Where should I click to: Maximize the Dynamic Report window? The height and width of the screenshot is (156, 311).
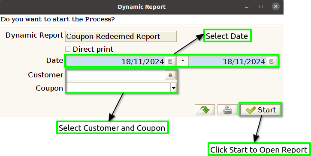coord(261,6)
